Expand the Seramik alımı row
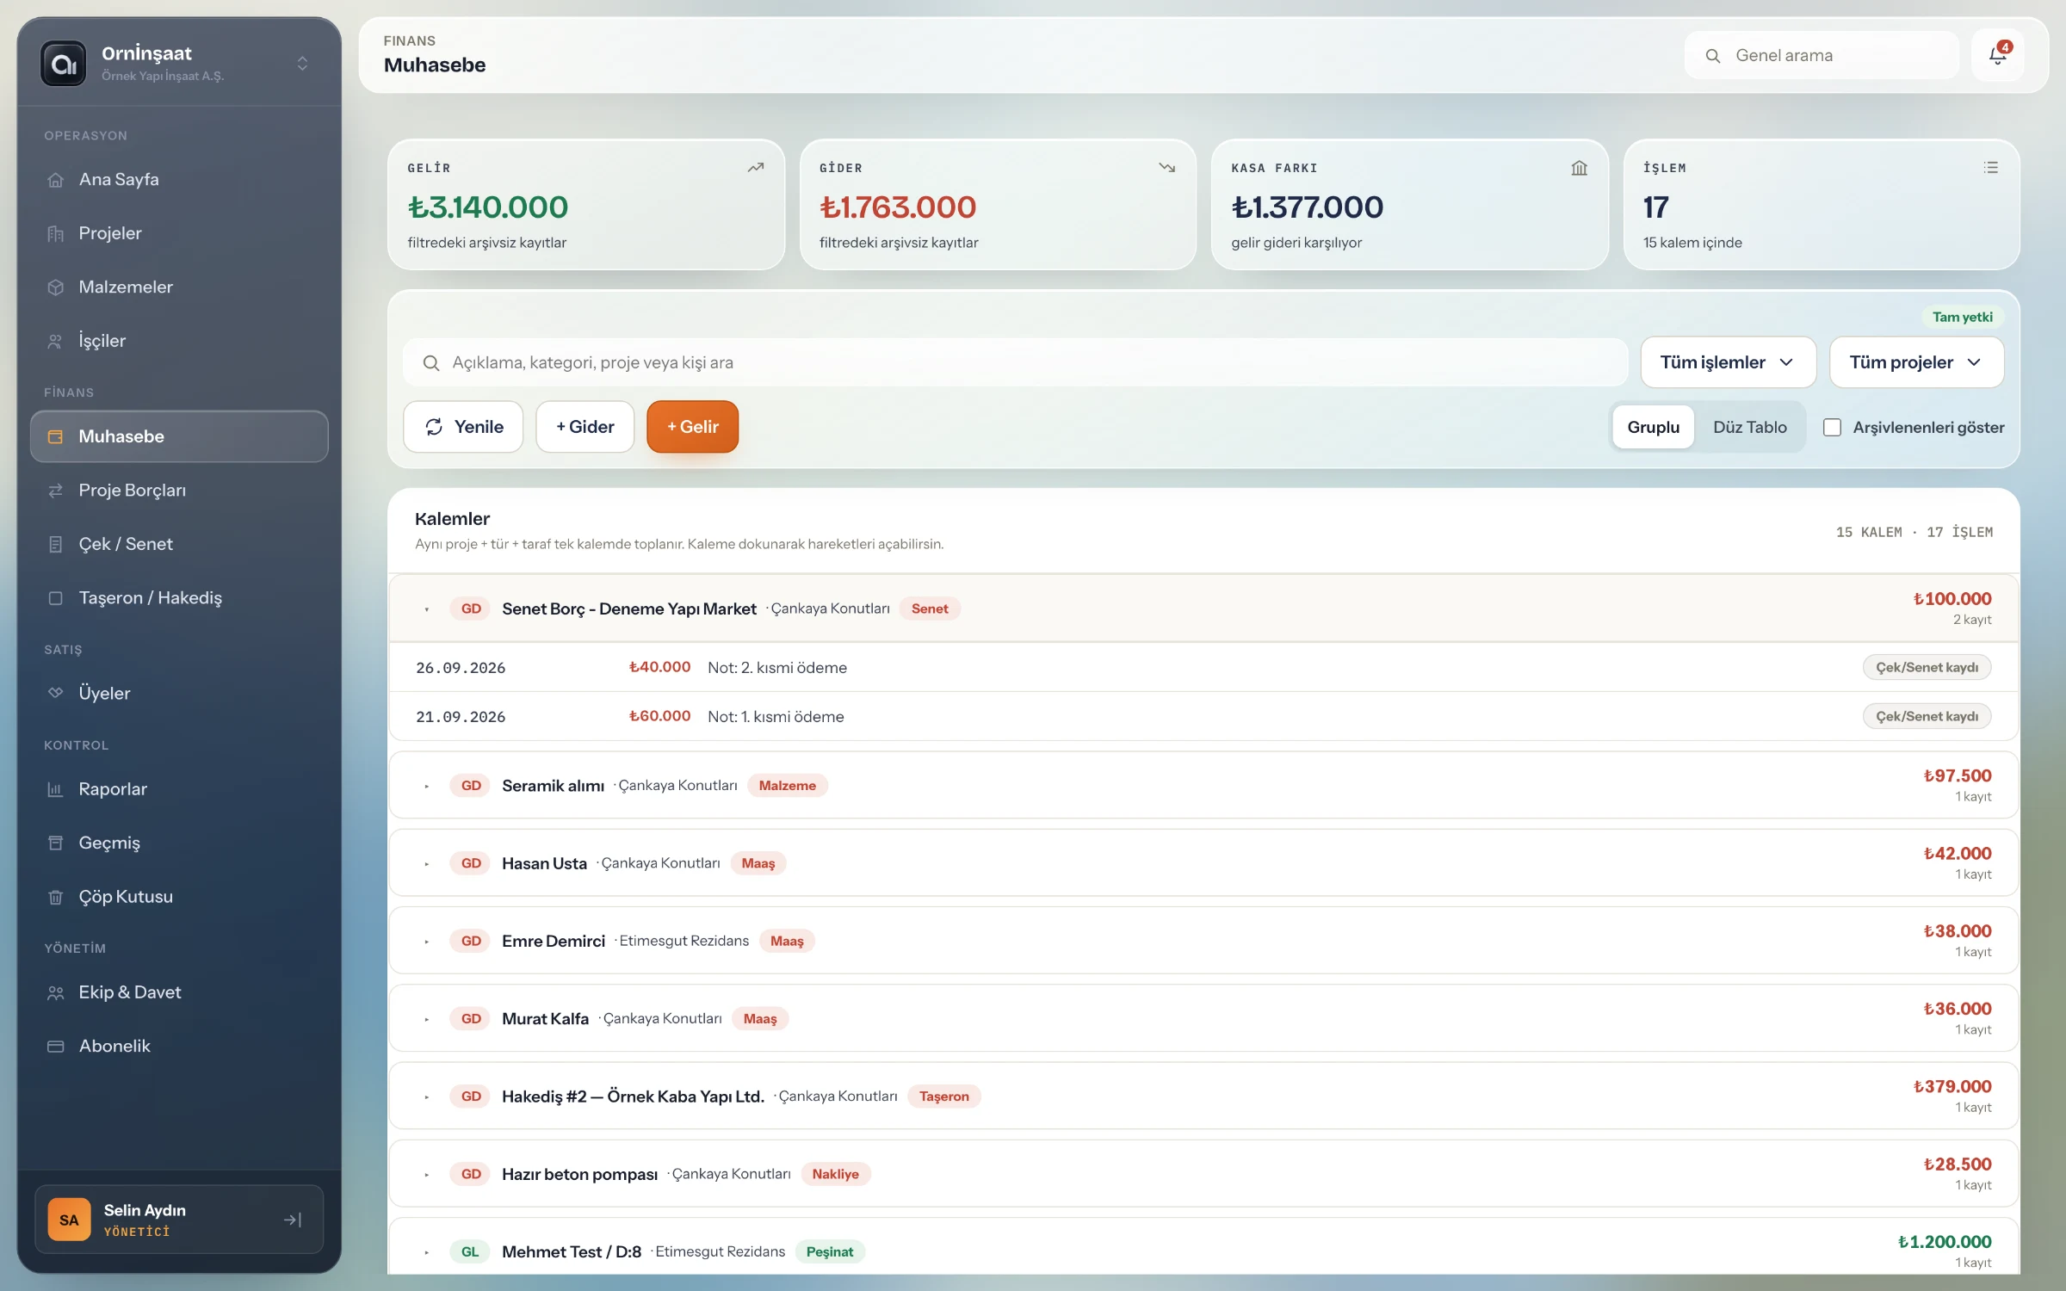The height and width of the screenshot is (1291, 2066). pyautogui.click(x=426, y=787)
